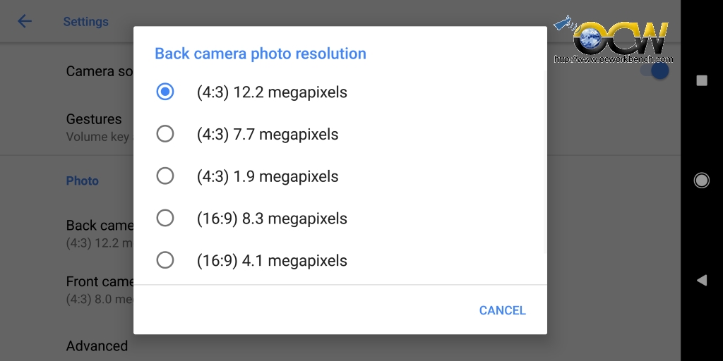Click the CANCEL button in the dialog
The height and width of the screenshot is (361, 723).
pyautogui.click(x=502, y=310)
